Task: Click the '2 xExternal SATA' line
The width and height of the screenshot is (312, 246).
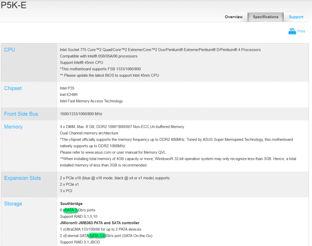Action: [x=106, y=236]
